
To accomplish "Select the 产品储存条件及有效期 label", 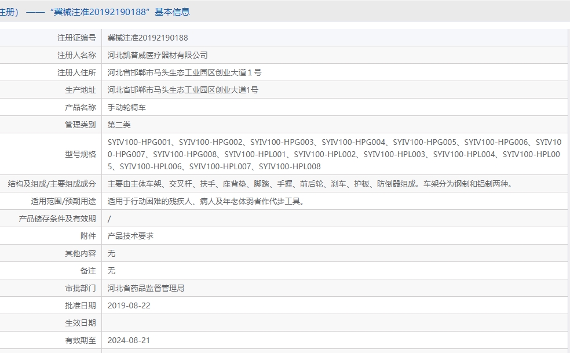I will 57,219.
